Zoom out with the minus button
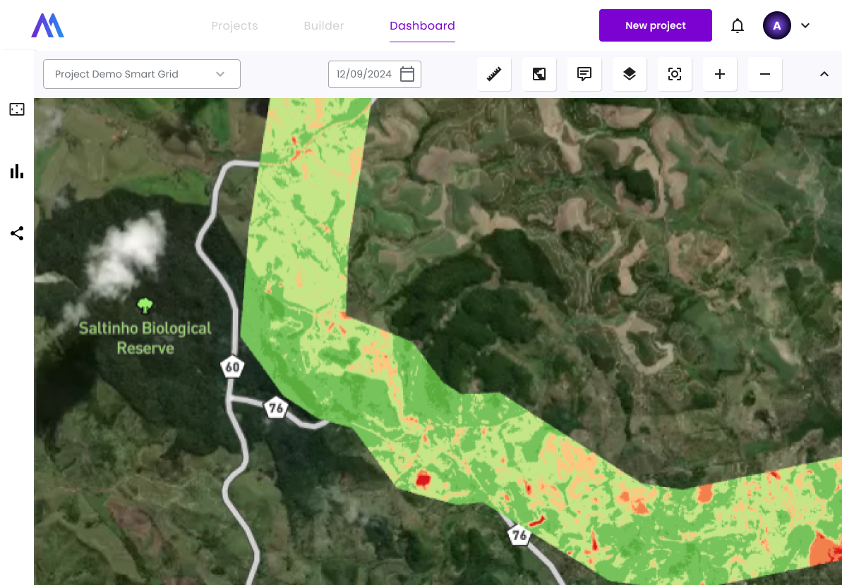 [x=765, y=74]
